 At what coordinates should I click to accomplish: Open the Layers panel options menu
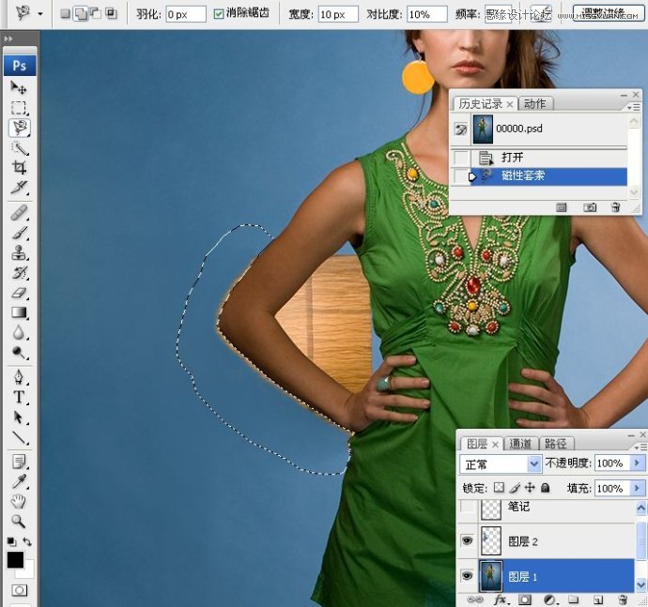click(x=640, y=448)
